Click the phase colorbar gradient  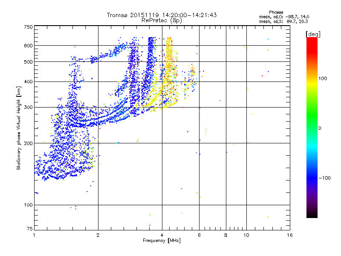click(312, 128)
